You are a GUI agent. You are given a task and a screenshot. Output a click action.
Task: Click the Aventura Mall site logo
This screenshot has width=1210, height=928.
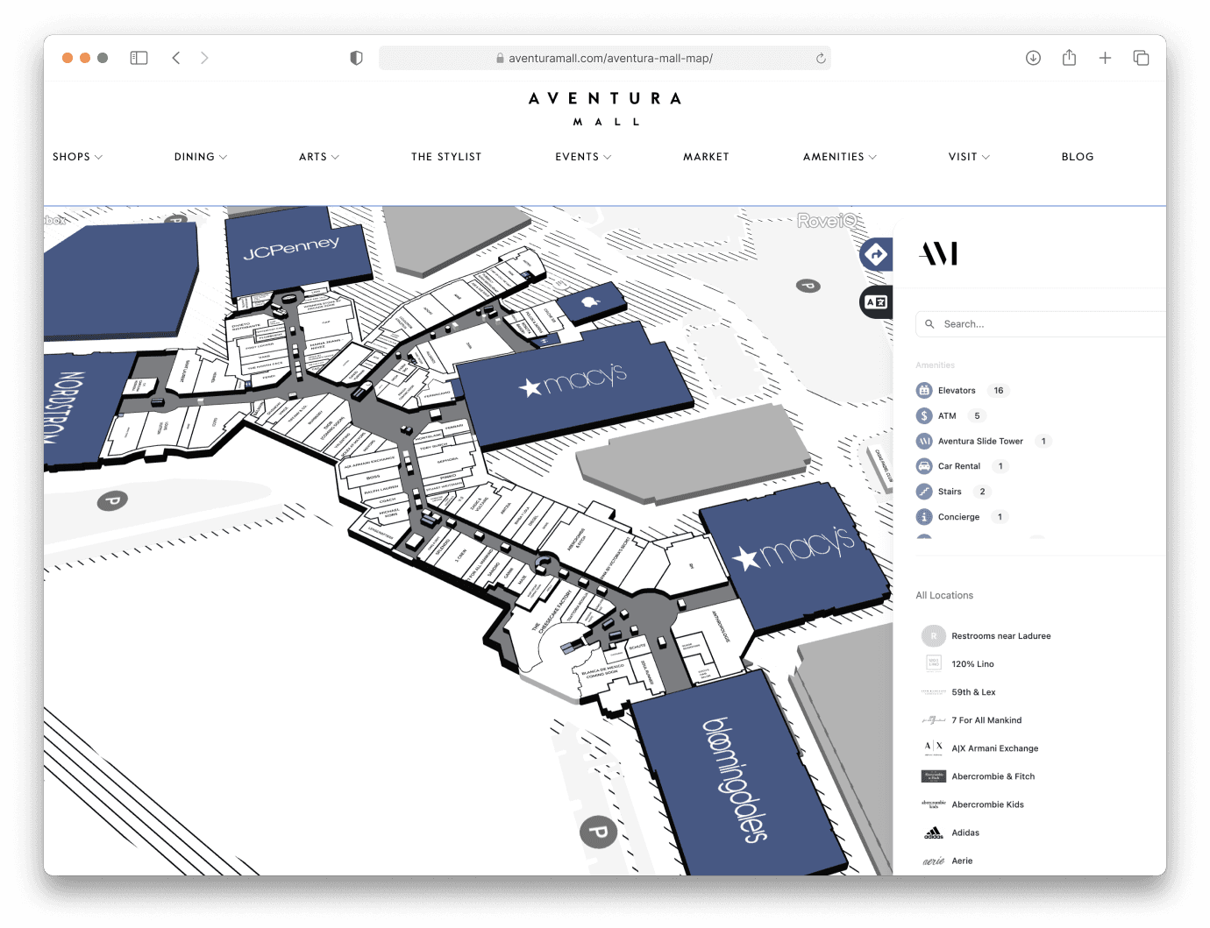click(x=605, y=109)
